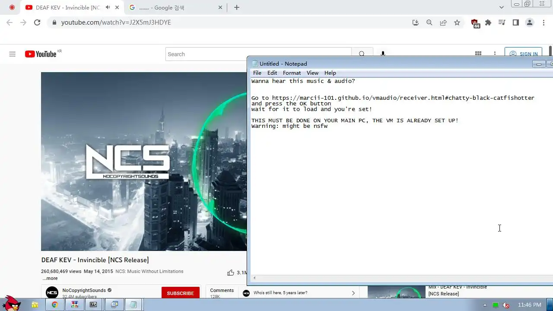Reload the YouTube page

tap(37, 22)
